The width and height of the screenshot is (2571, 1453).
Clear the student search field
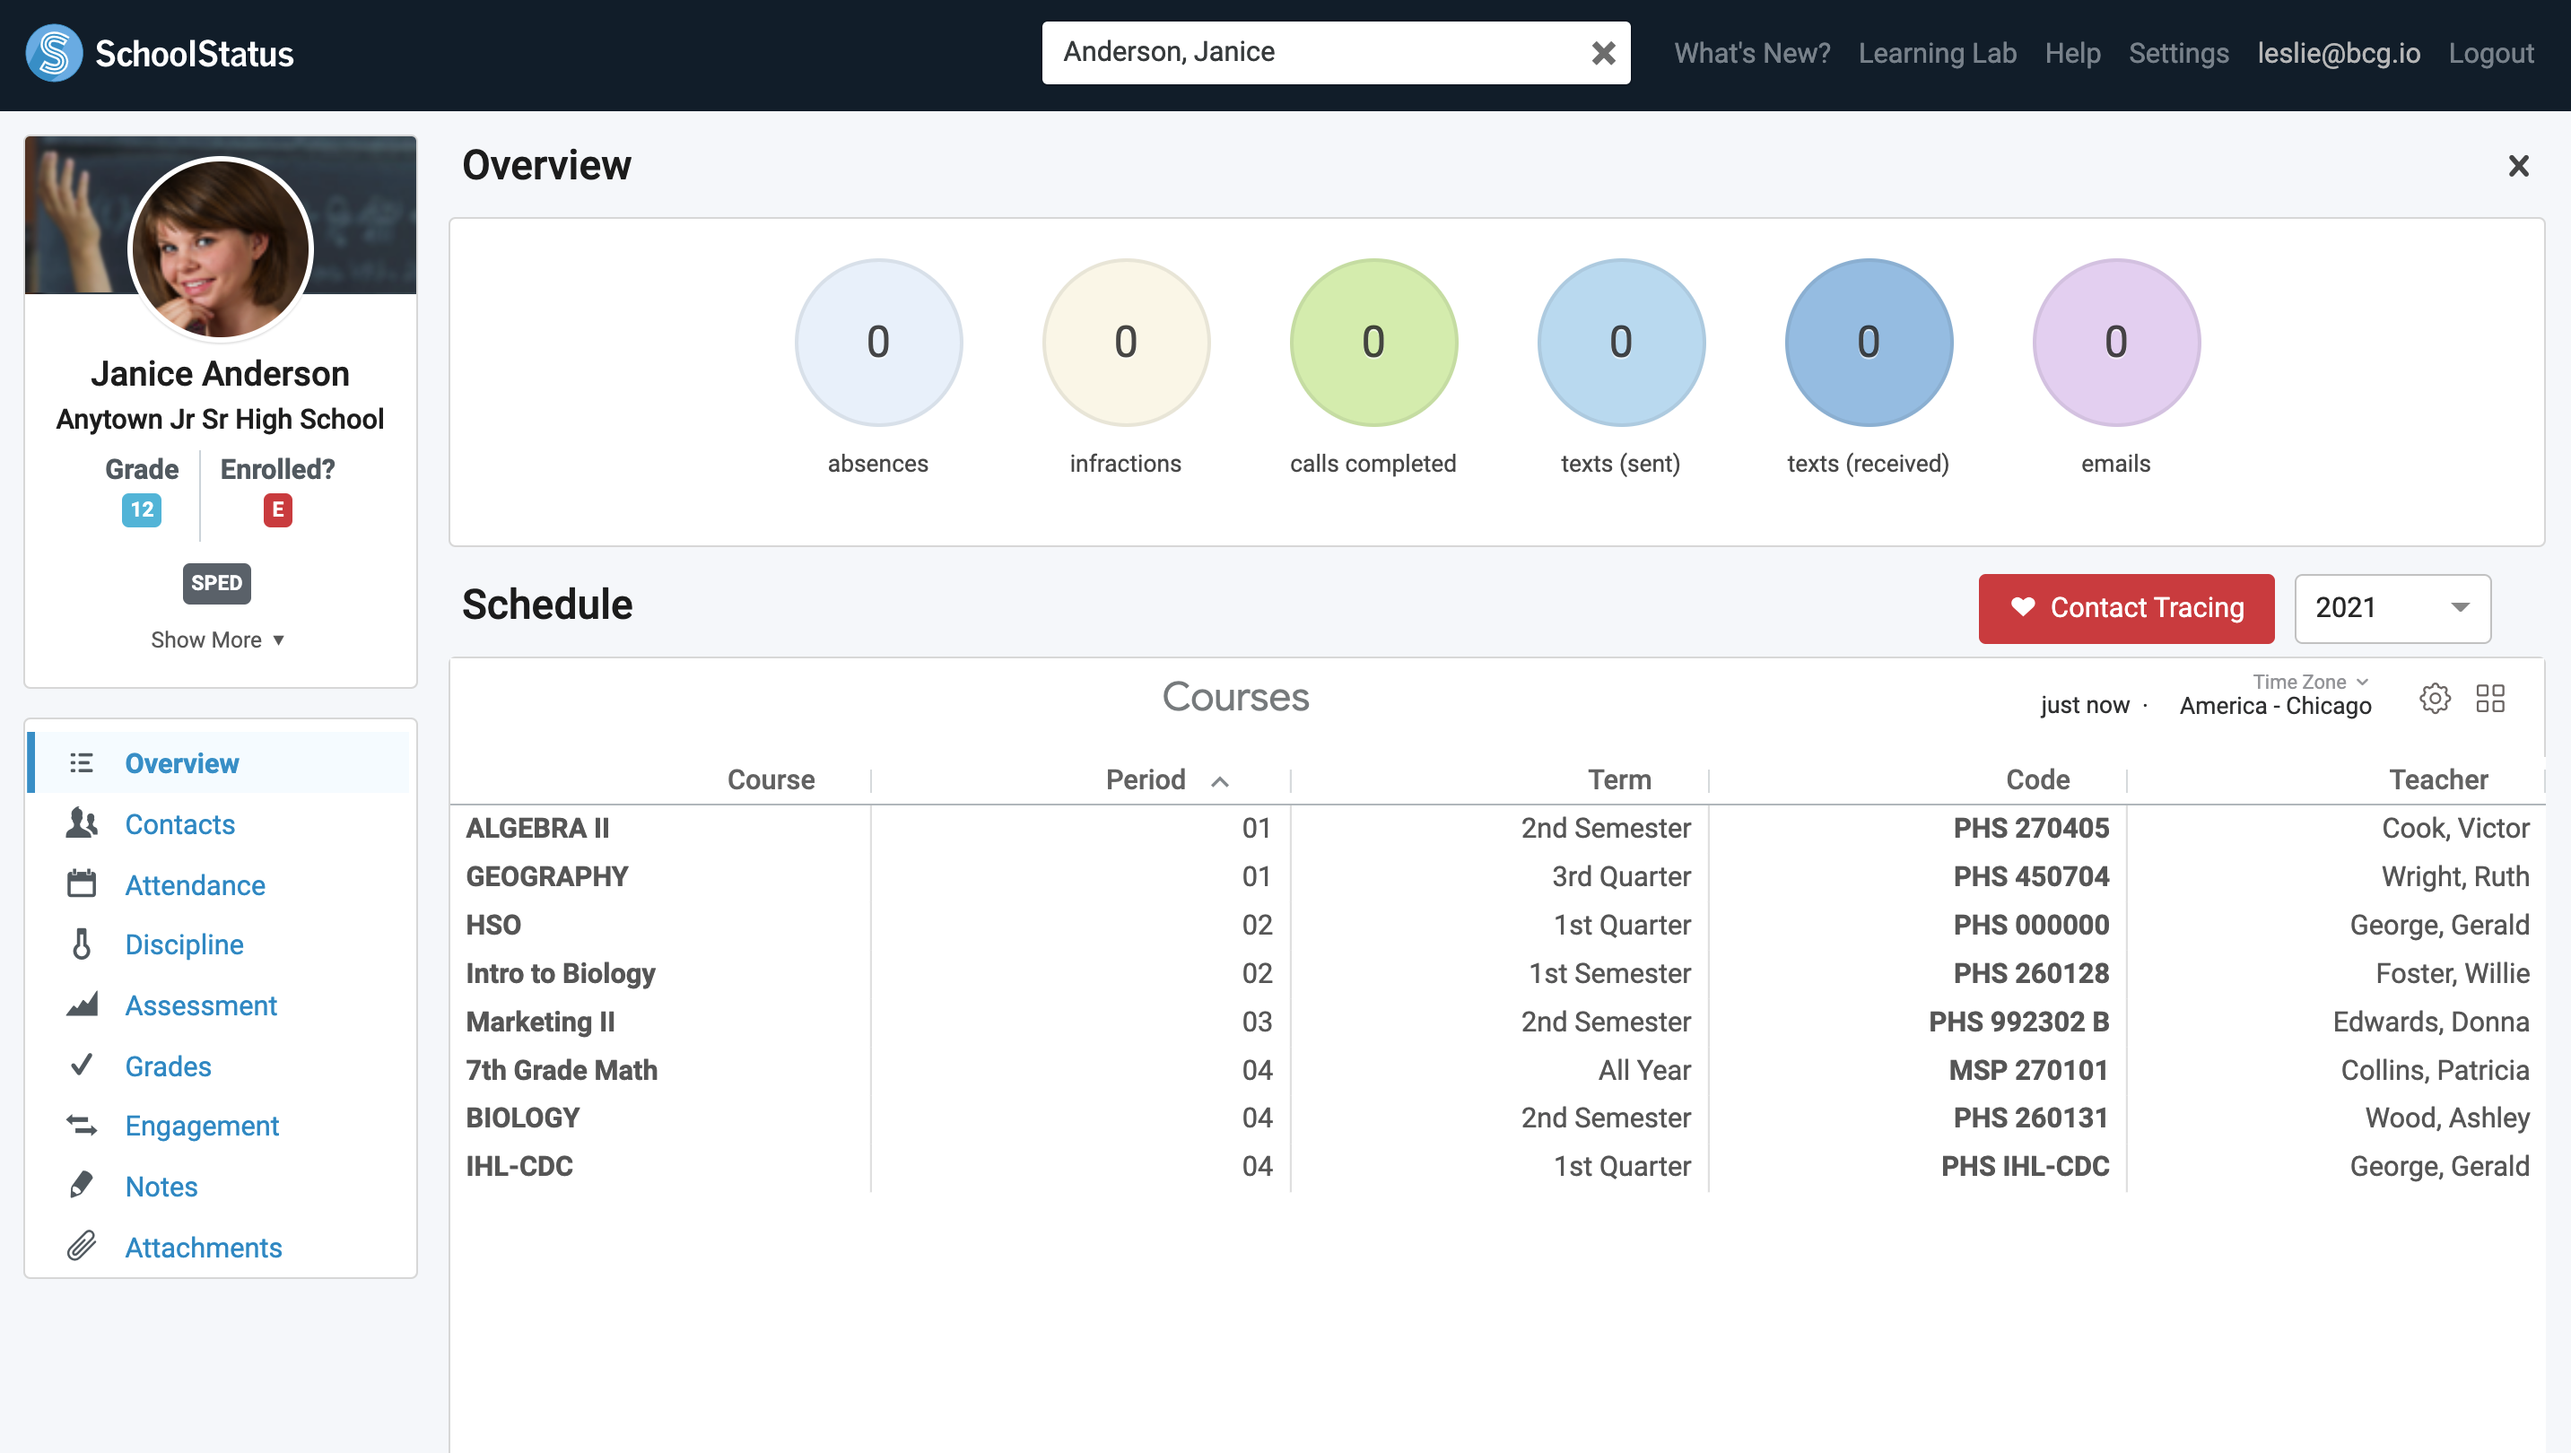click(1603, 53)
